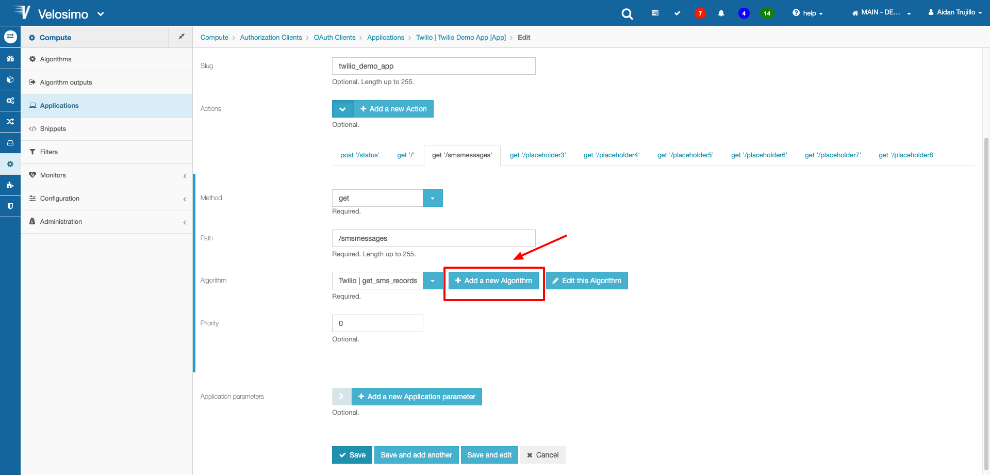Switch to the post '/status' tab
The height and width of the screenshot is (475, 990).
(359, 155)
